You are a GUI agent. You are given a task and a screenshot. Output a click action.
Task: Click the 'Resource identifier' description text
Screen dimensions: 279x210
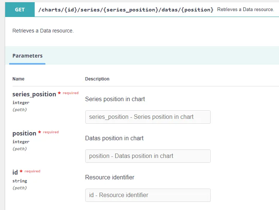click(x=110, y=178)
